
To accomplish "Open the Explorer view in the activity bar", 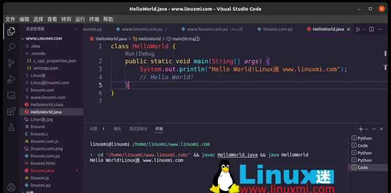I will click(11, 31).
